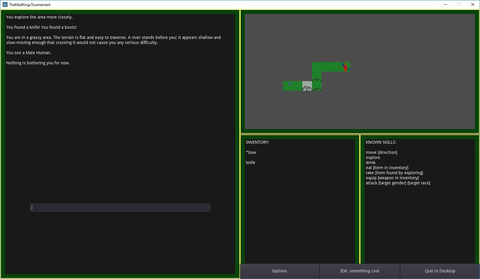Click the gray rocky mountain map tile
This screenshot has width=480, height=279.
click(x=307, y=86)
